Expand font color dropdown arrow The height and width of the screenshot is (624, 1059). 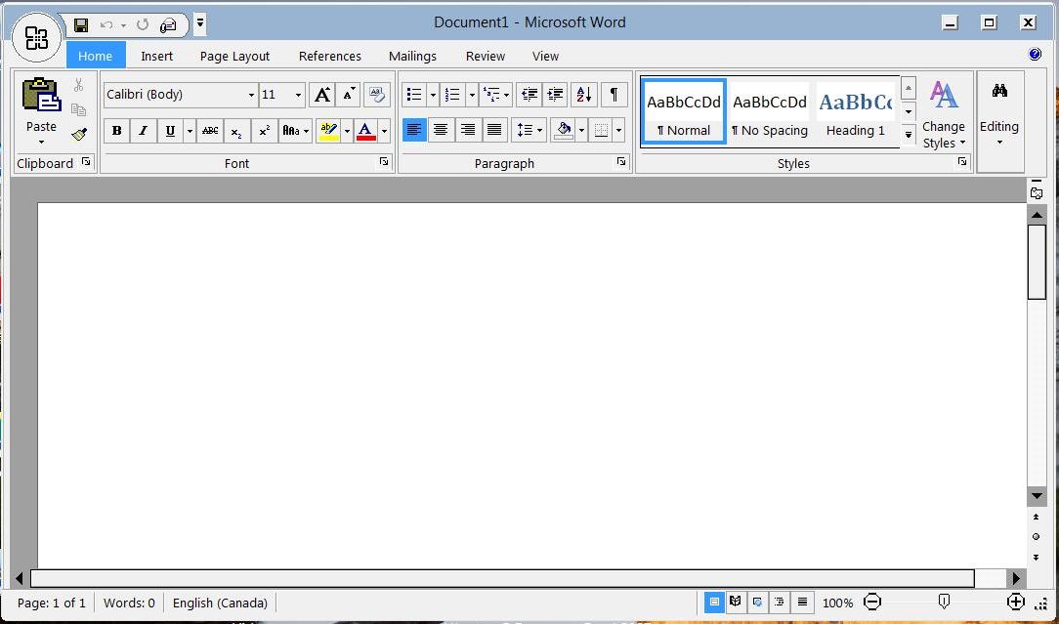tap(384, 130)
